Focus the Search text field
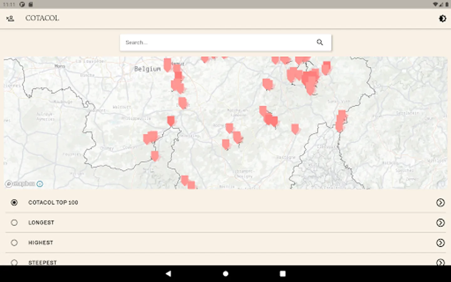The height and width of the screenshot is (282, 451). pyautogui.click(x=216, y=42)
